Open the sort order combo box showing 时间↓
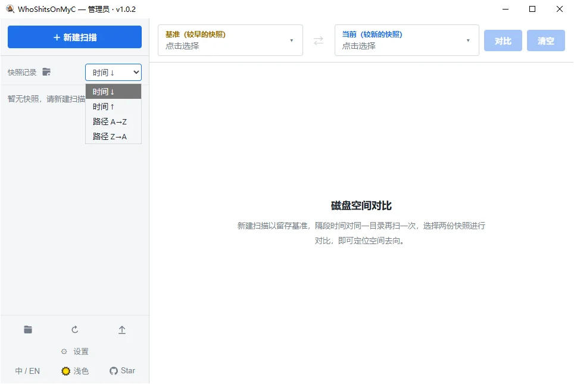The width and height of the screenshot is (574, 384). tap(114, 73)
